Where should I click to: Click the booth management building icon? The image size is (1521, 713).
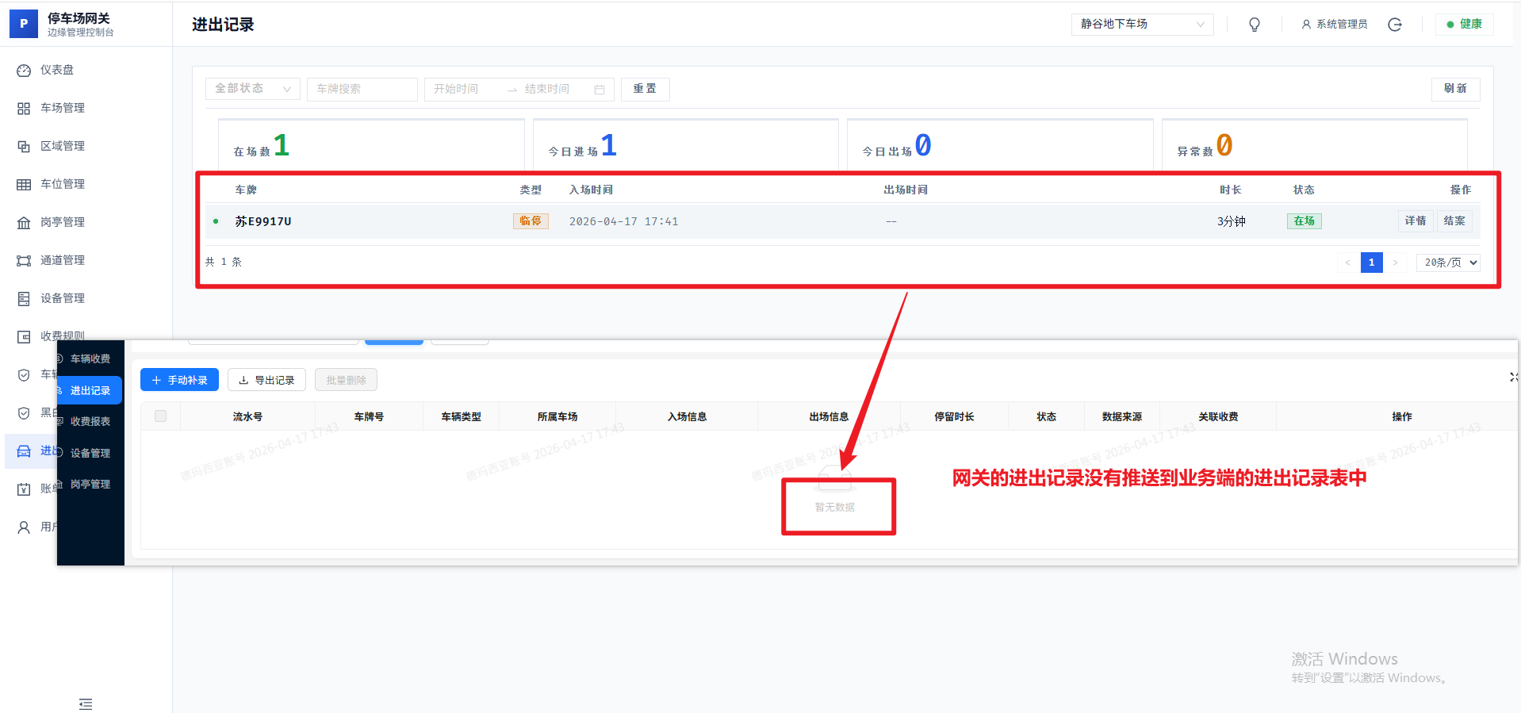[24, 223]
